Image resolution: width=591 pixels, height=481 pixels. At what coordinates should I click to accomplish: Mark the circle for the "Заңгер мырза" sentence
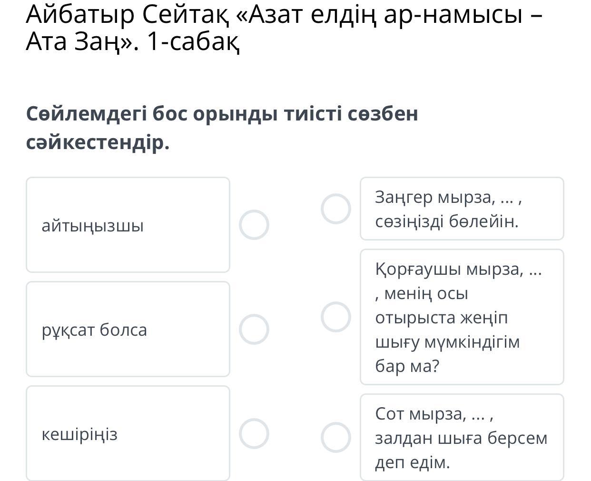pyautogui.click(x=335, y=209)
